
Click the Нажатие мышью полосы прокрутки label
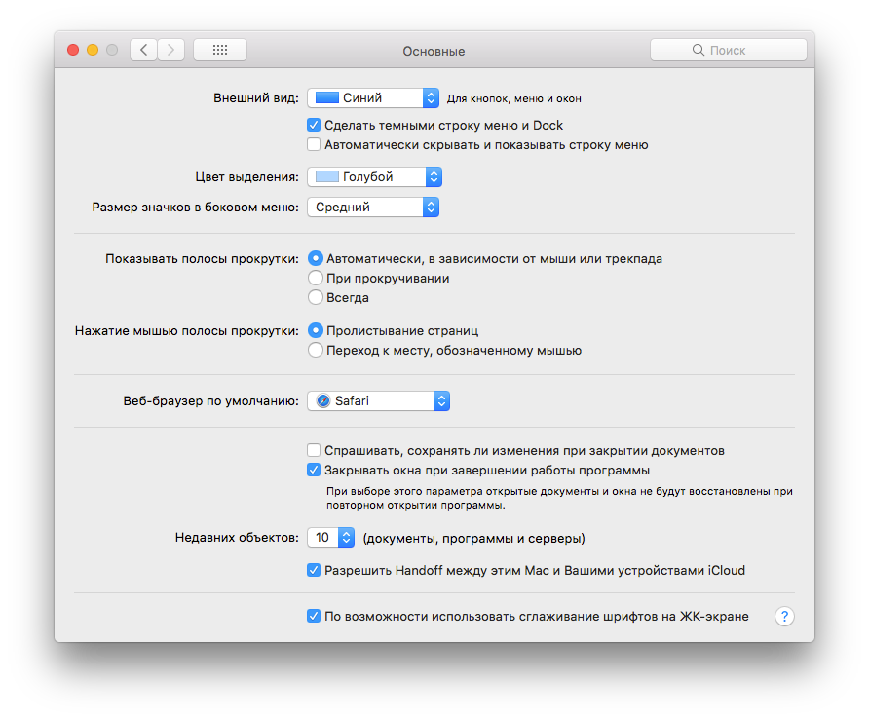187,331
